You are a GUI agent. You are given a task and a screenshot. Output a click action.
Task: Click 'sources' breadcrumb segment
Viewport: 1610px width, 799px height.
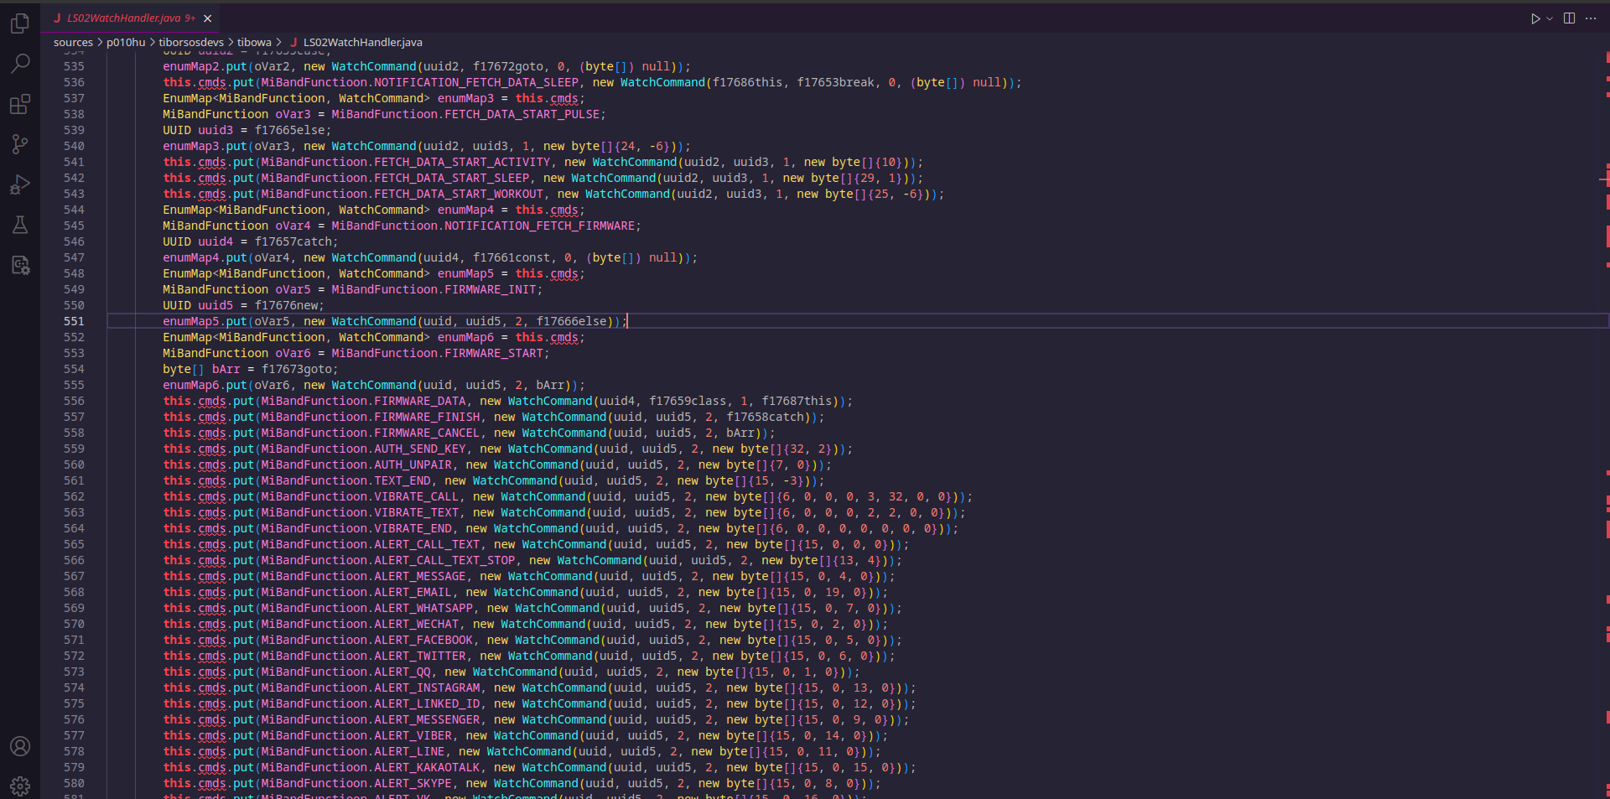tap(73, 42)
